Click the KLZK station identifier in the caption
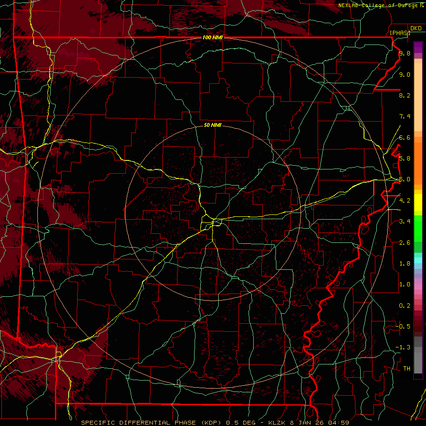Screen dimensions: 426x426 [277, 423]
